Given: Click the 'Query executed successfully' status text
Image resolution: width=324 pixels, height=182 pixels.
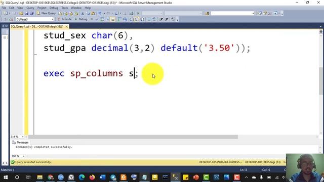Looking at the screenshot, I should (x=33, y=162).
